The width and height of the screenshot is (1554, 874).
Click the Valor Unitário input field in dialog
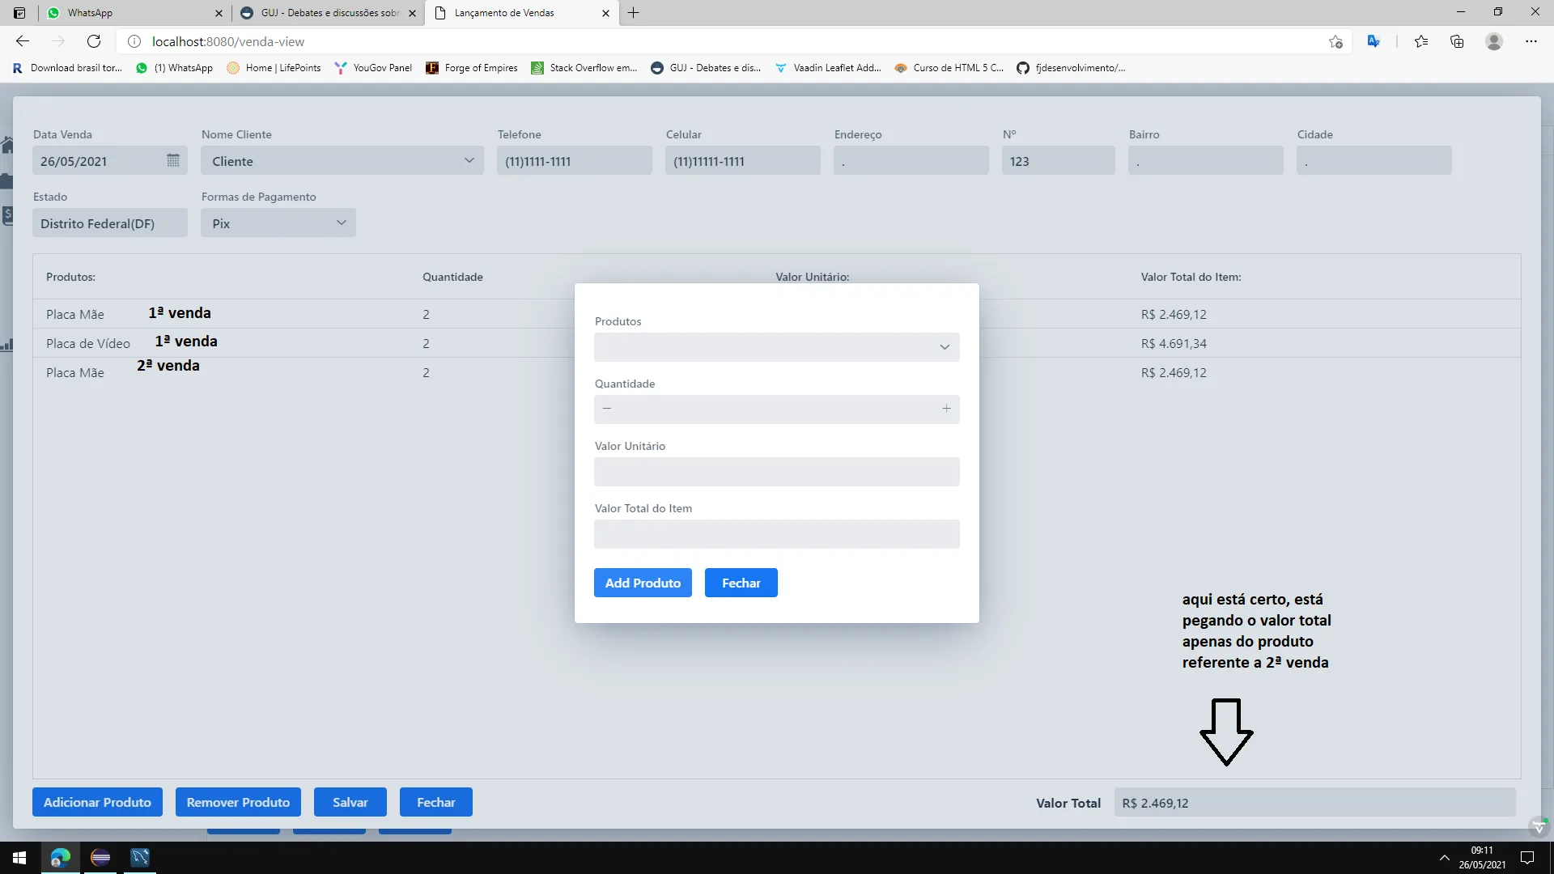click(776, 472)
